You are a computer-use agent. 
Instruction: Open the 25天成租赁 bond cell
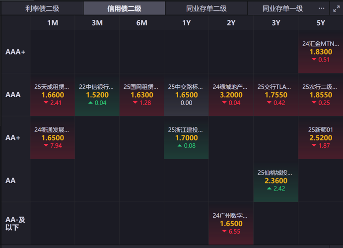coord(53,95)
